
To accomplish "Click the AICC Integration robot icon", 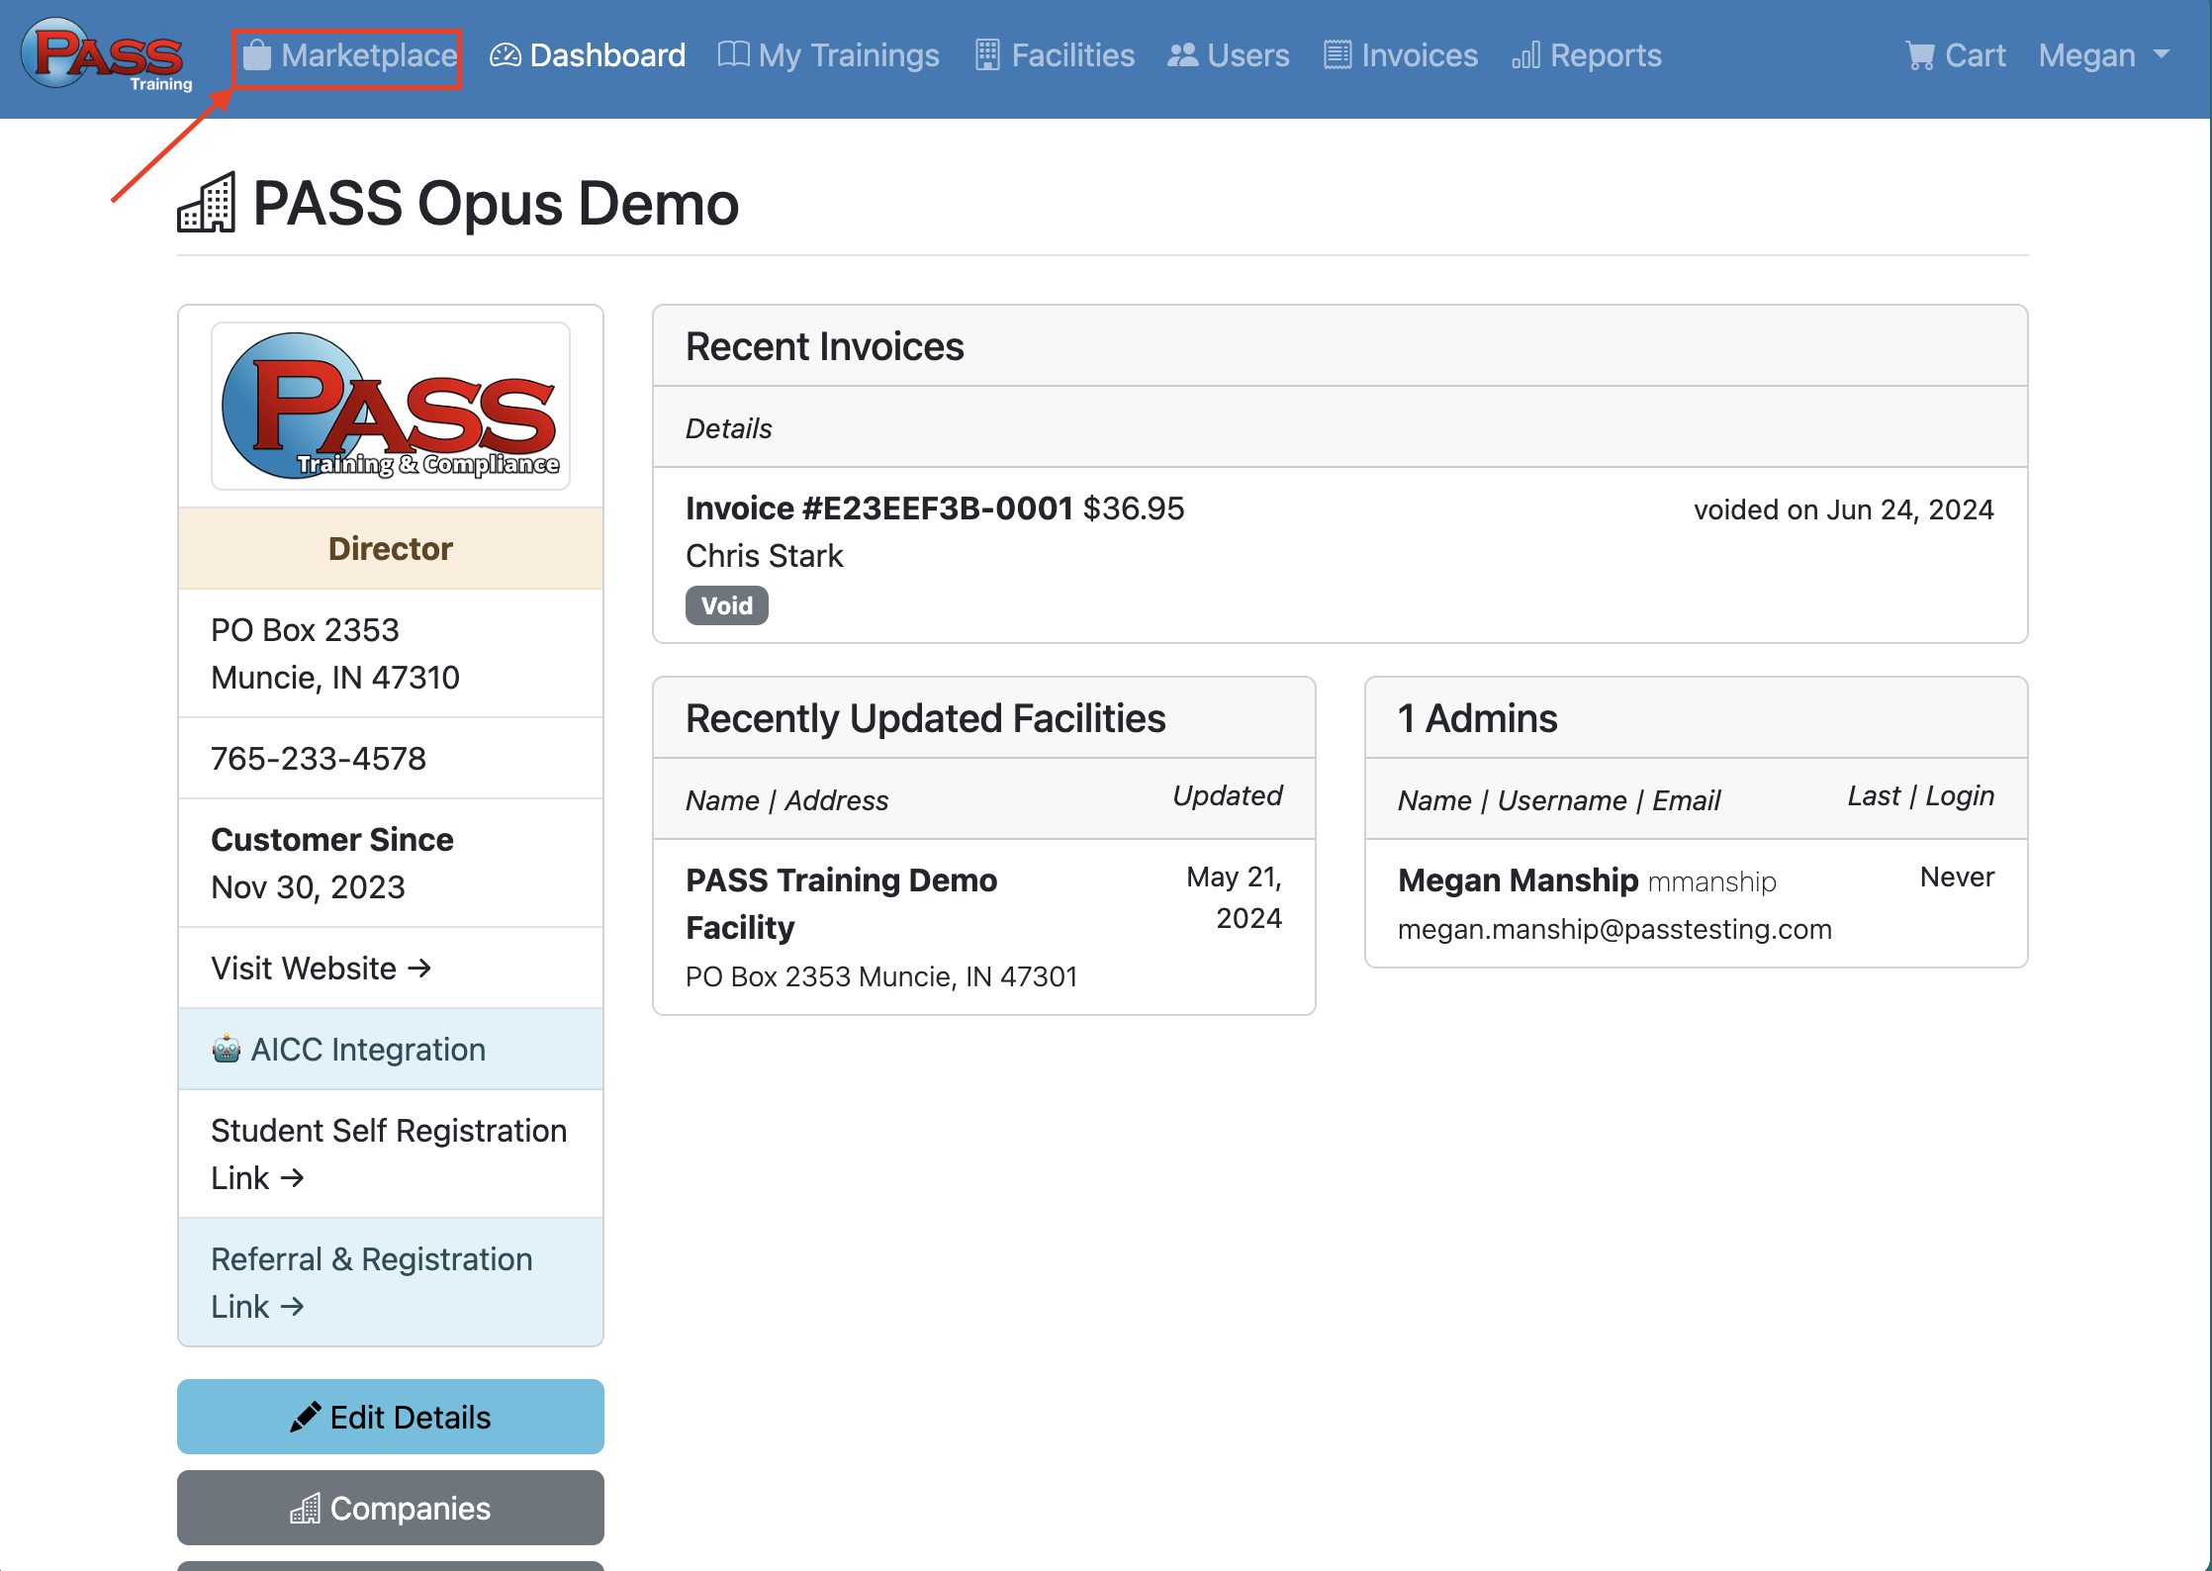I will (227, 1049).
